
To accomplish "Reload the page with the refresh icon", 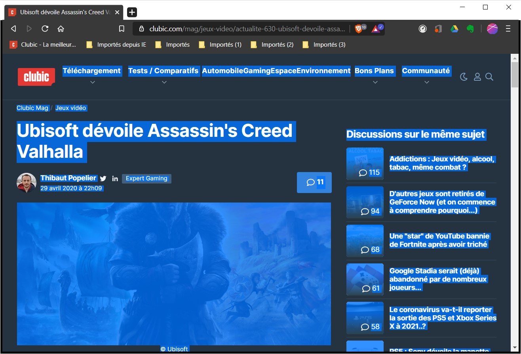I will click(45, 28).
